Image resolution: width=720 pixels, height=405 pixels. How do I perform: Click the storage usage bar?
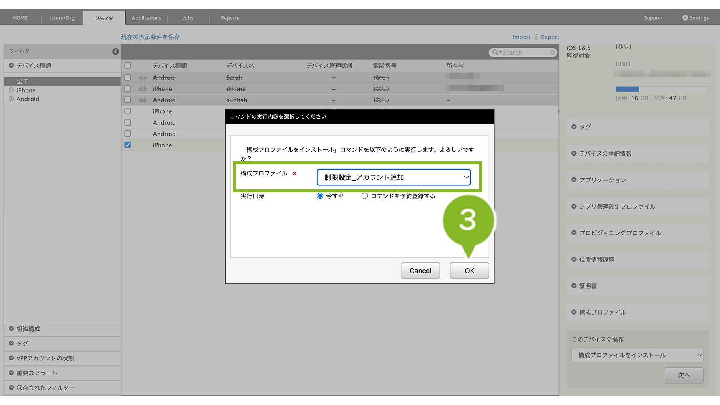(x=662, y=89)
